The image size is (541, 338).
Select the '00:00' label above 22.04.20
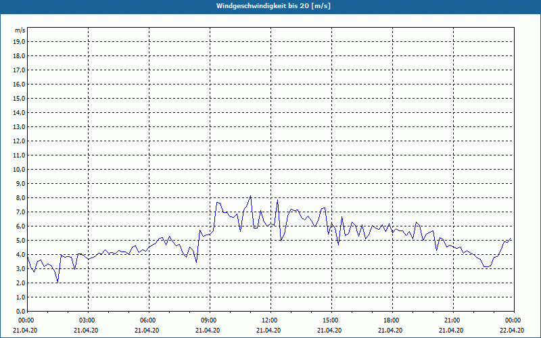click(514, 320)
